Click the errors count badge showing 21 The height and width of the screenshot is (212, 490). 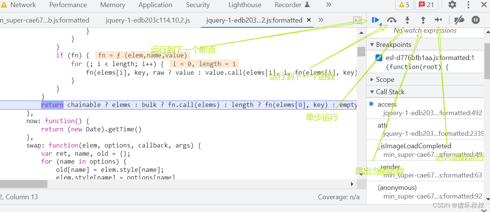click(x=426, y=5)
